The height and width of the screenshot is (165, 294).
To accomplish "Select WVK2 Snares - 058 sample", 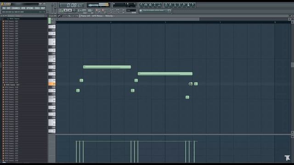I will click(11, 160).
